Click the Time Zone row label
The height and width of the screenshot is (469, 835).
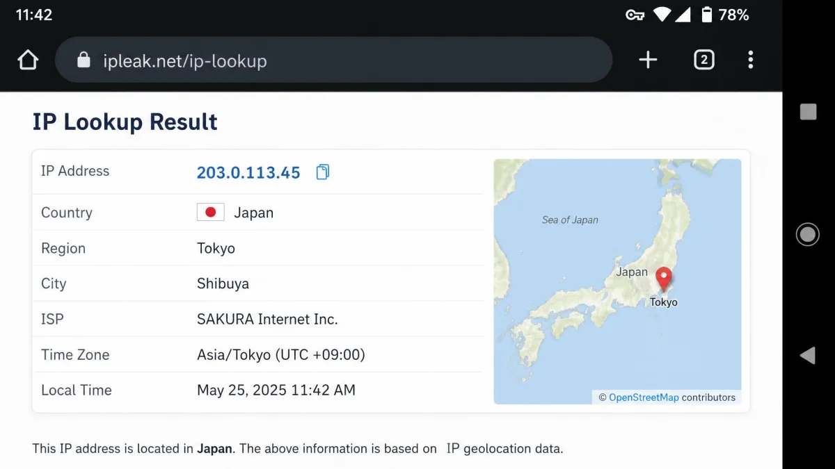(75, 354)
